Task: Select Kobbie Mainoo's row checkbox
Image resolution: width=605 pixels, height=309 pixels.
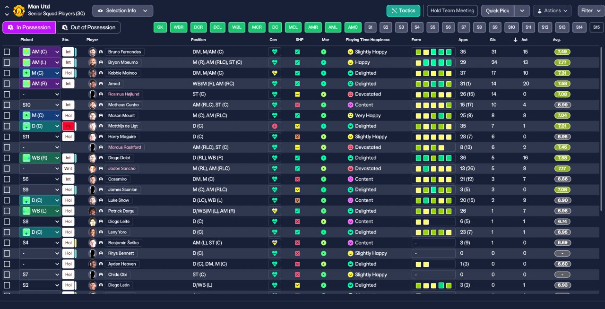Action: click(x=7, y=73)
